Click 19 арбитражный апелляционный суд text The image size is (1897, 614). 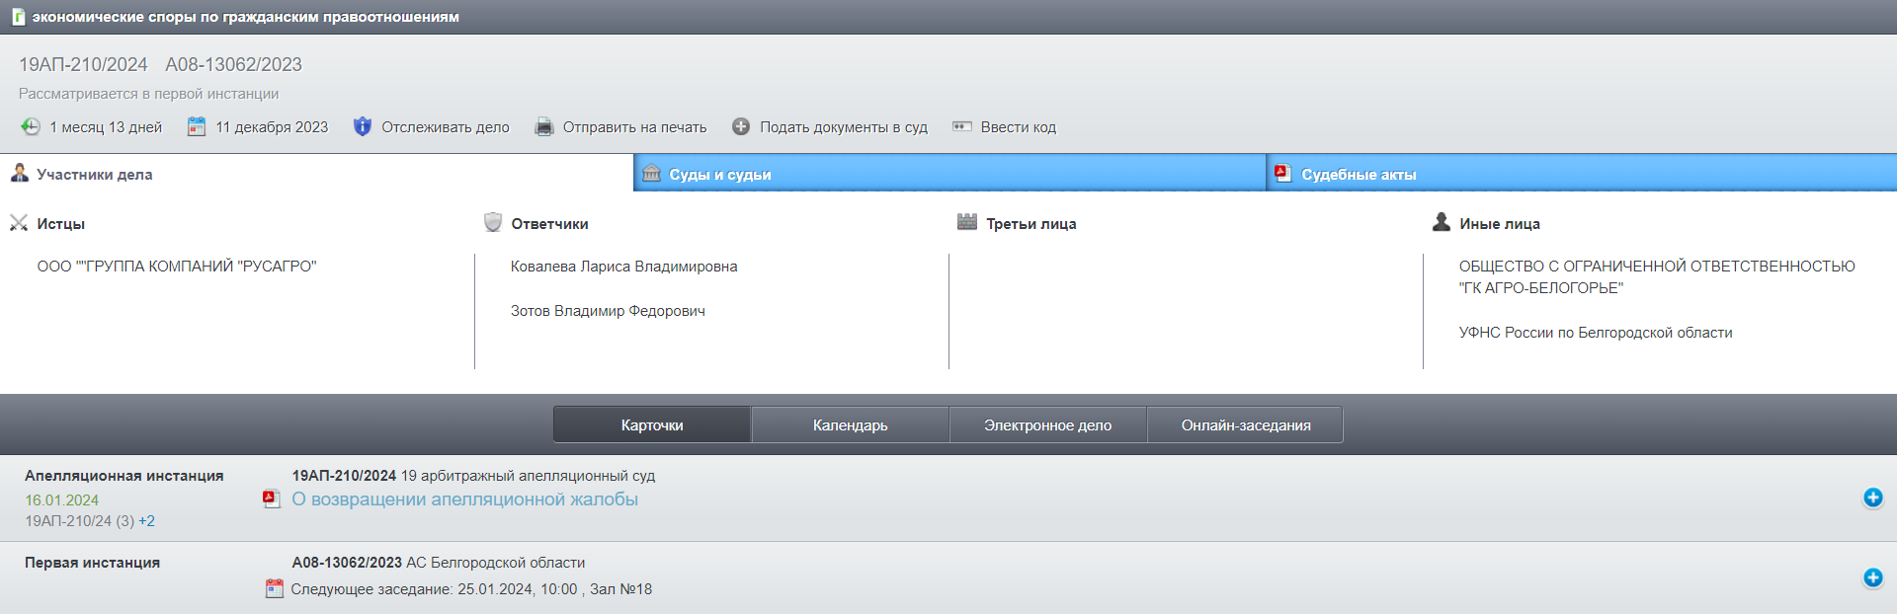528,476
